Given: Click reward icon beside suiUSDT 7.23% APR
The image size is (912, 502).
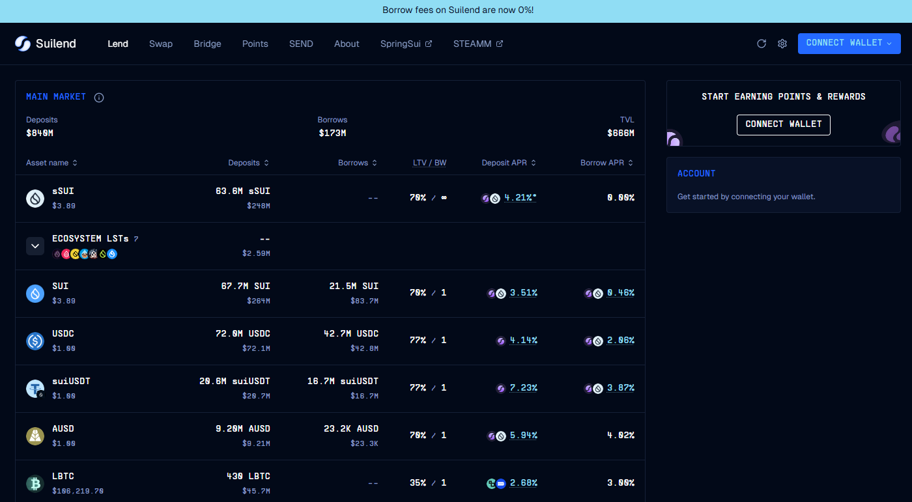Looking at the screenshot, I should 501,388.
